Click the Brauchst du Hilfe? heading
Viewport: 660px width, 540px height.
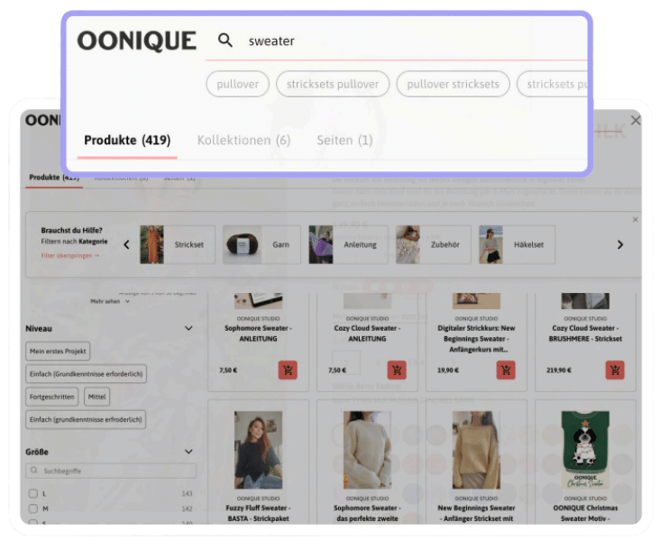point(71,230)
